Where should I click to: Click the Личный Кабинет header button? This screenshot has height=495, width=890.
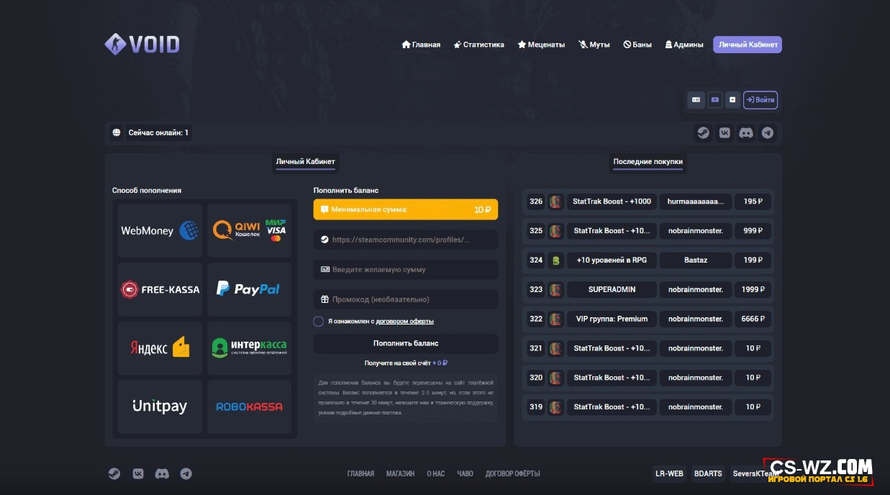(x=748, y=45)
